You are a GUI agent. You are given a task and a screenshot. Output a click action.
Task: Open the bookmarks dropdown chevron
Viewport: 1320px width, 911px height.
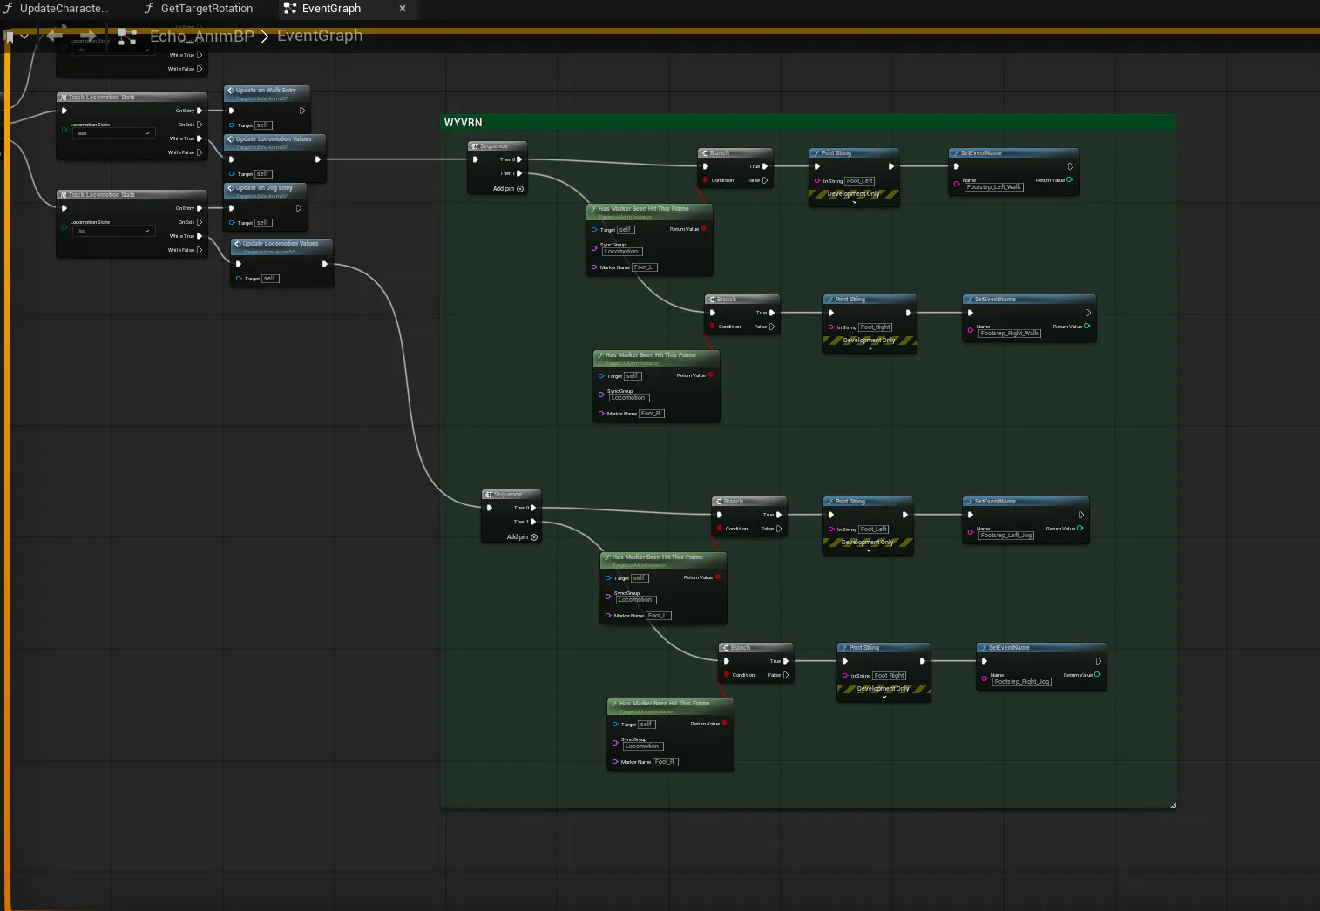coord(24,37)
